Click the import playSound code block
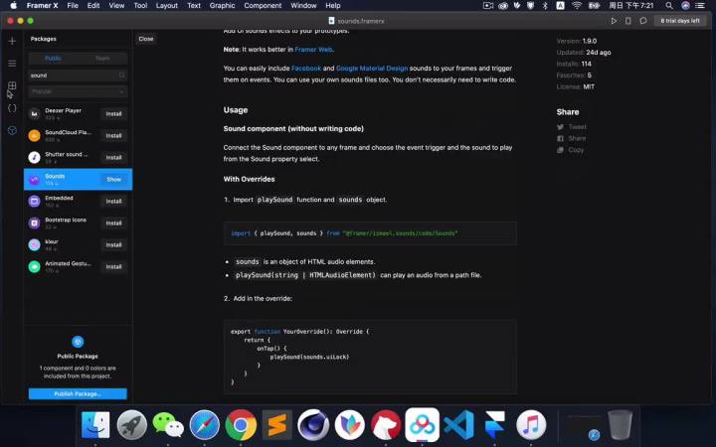Screen dimensions: 716x447 tap(370, 233)
